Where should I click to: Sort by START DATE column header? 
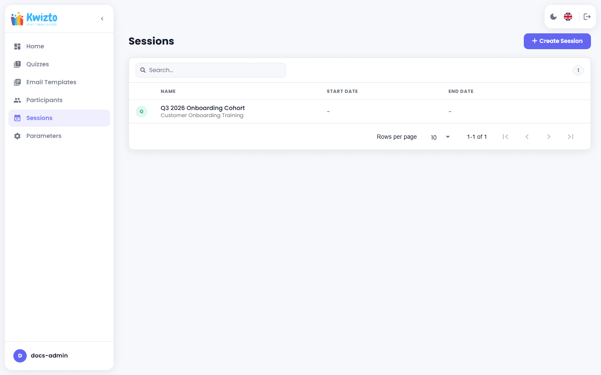[342, 91]
